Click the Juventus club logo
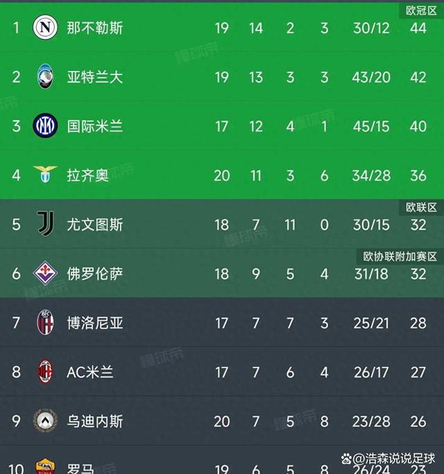This screenshot has height=474, width=444. click(x=45, y=224)
